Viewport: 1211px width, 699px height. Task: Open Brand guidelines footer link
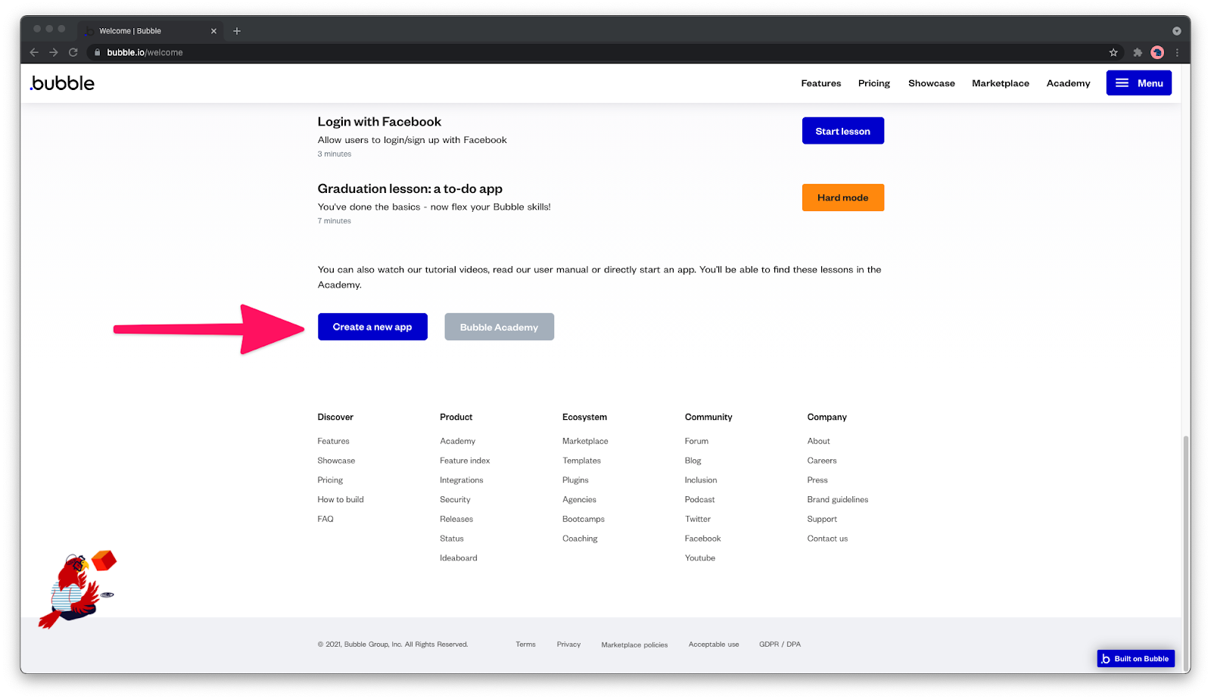(x=838, y=500)
